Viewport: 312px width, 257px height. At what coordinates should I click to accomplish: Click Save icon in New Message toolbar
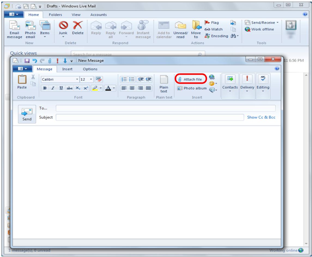27,61
